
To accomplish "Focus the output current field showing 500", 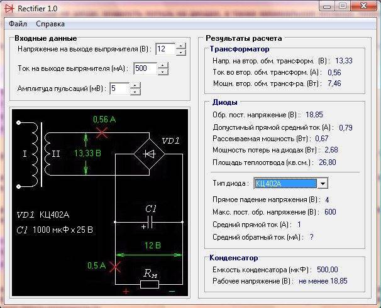I will coord(145,68).
